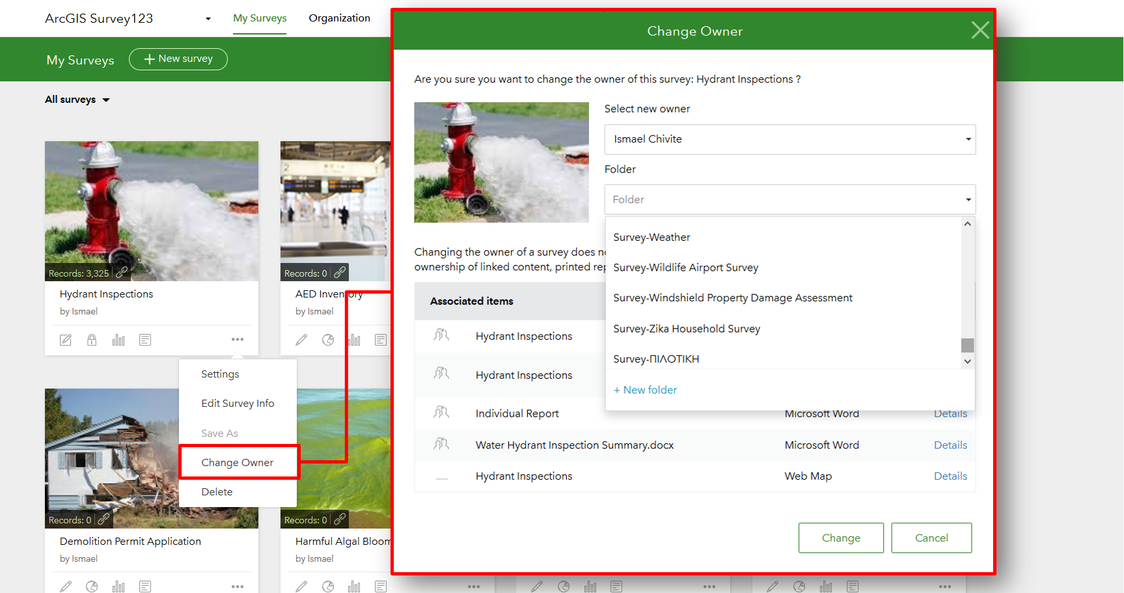Viewport: 1124px width, 593px height.
Task: Click the design icon on Hydrant Inspections card
Action: click(x=66, y=340)
